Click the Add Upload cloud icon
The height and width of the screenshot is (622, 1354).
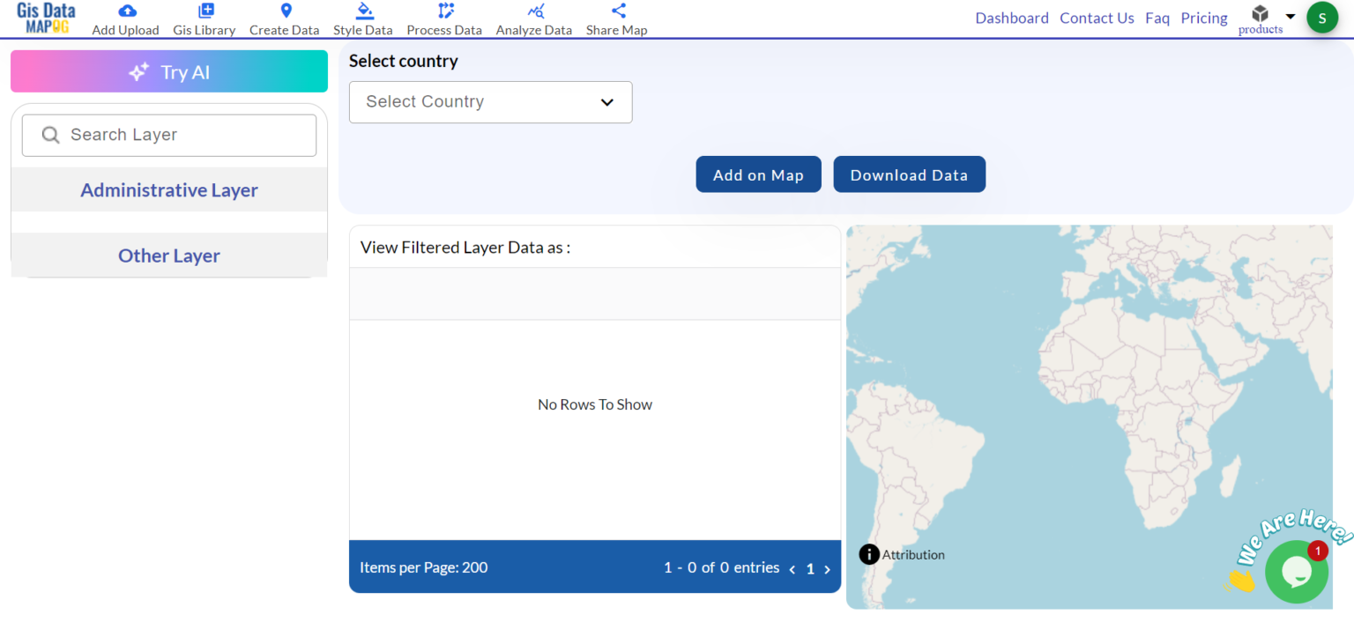point(127,11)
